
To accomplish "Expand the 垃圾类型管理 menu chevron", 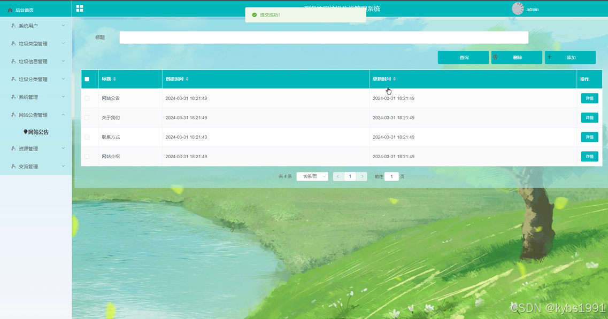I will 63,43.
